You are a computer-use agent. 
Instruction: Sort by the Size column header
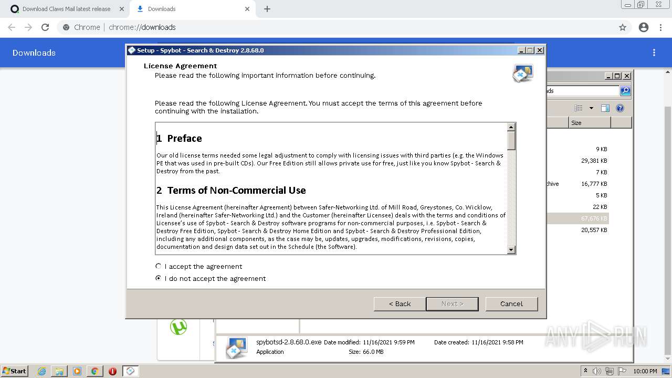point(590,123)
